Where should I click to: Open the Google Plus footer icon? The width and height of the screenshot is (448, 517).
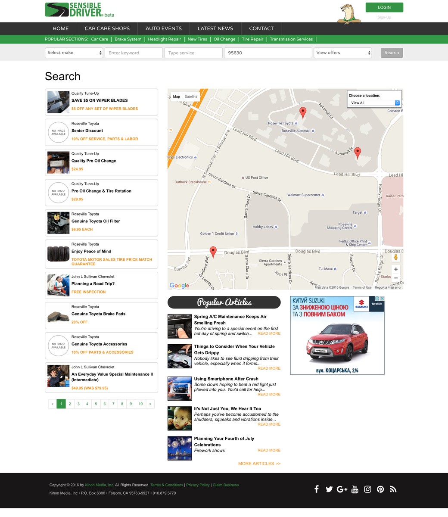[x=342, y=489]
